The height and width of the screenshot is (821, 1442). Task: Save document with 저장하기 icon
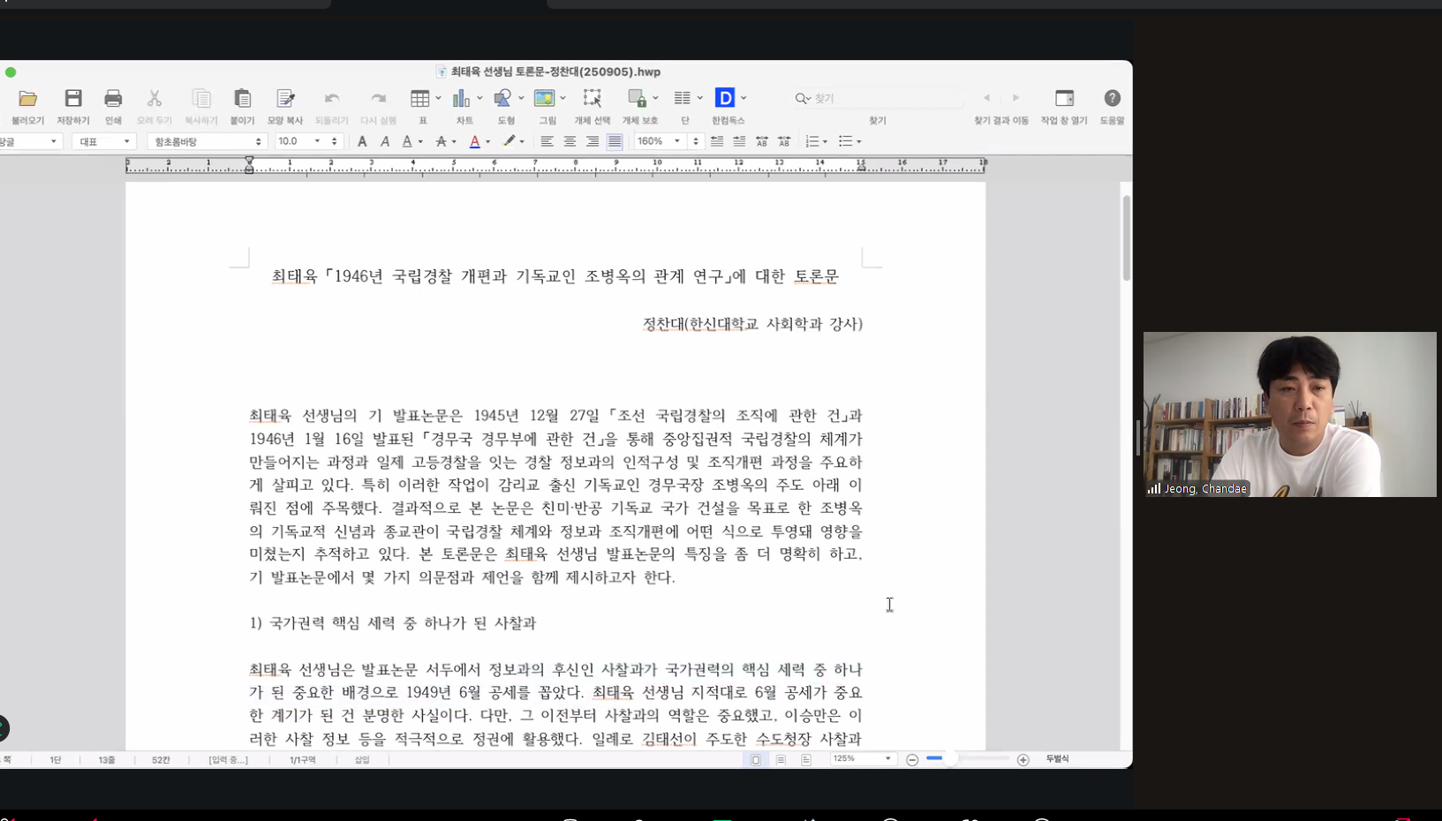point(73,99)
